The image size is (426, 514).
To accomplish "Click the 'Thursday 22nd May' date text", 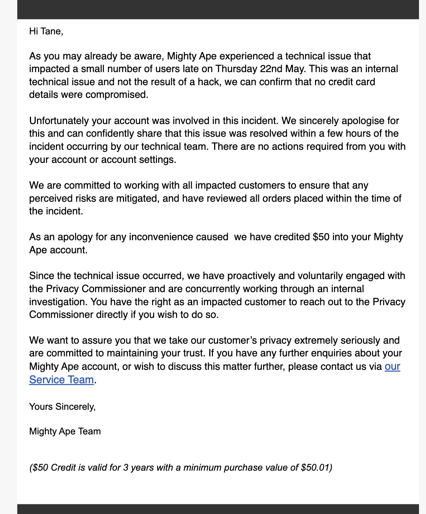I will coord(260,69).
